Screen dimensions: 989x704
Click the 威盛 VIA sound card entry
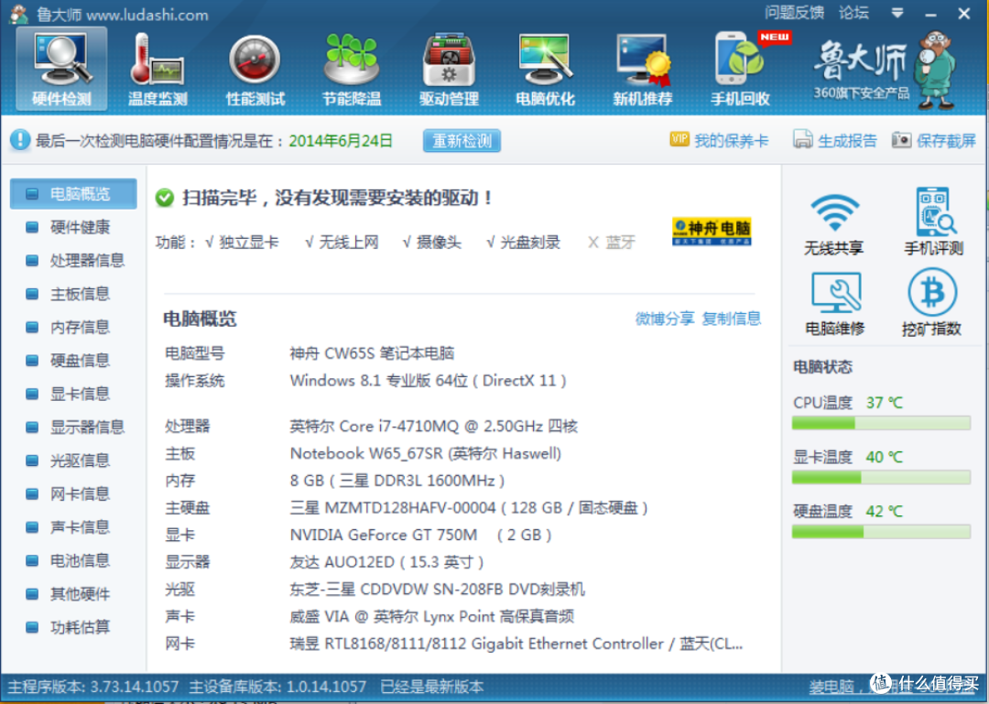click(x=431, y=616)
